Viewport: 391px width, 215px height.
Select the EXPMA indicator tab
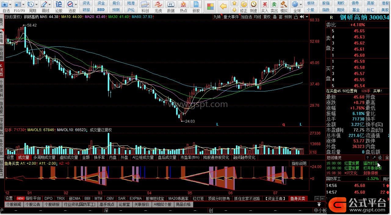coord(136,199)
